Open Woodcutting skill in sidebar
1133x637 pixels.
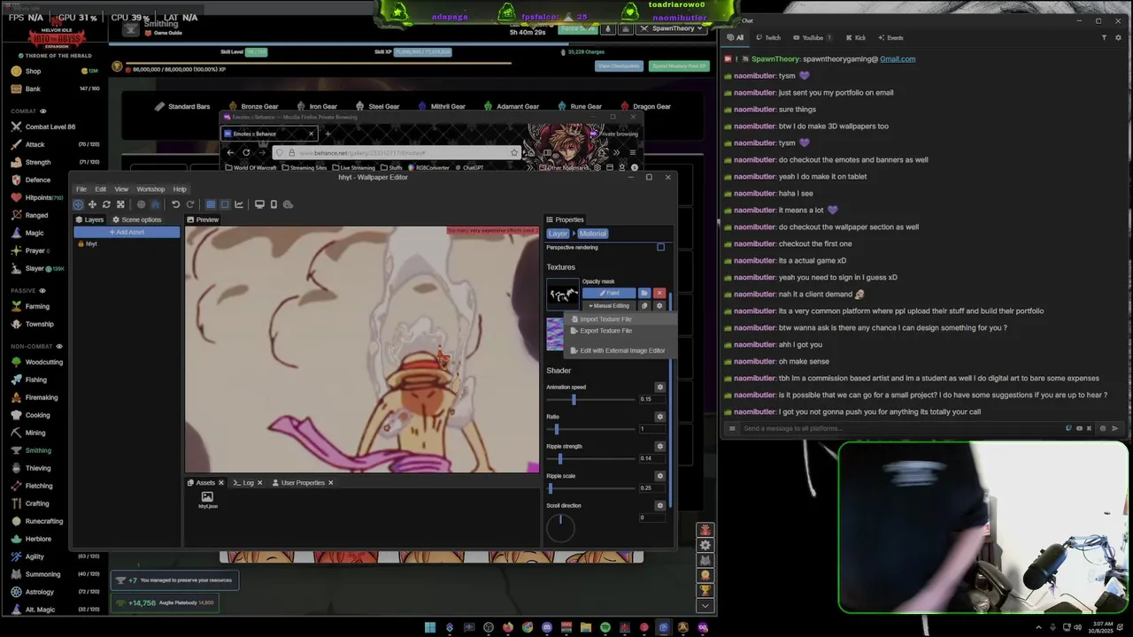pos(43,362)
